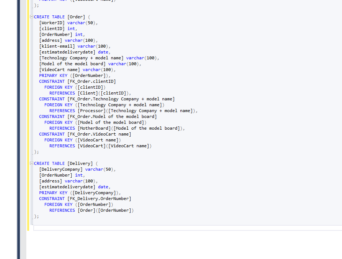
Task: Click the REFERENCES [Processor] line
Action: [123, 111]
